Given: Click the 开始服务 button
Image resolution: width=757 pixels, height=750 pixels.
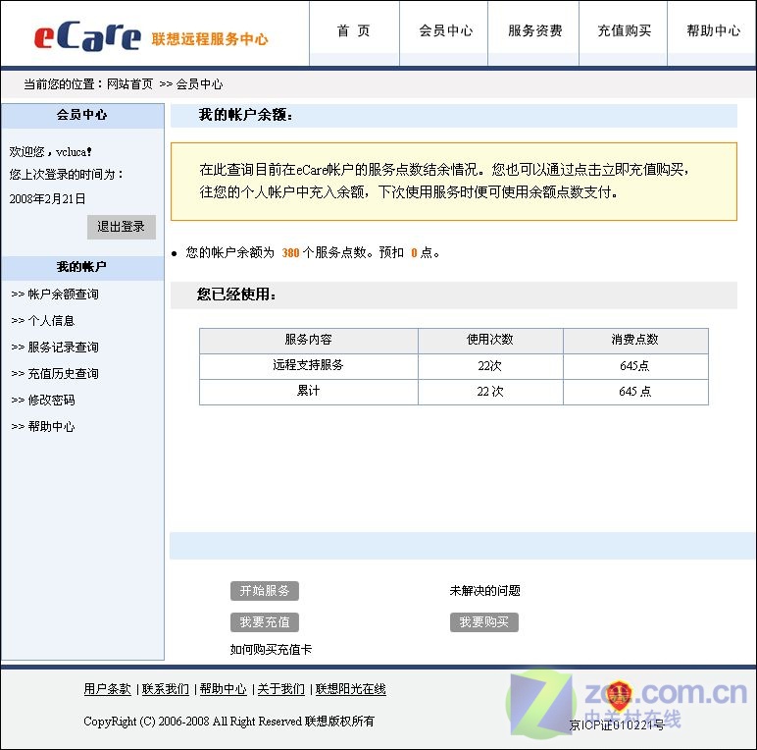Looking at the screenshot, I should 265,591.
